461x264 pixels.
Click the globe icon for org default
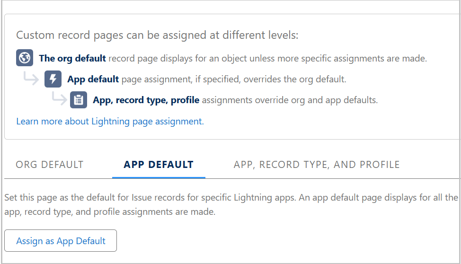pyautogui.click(x=25, y=58)
